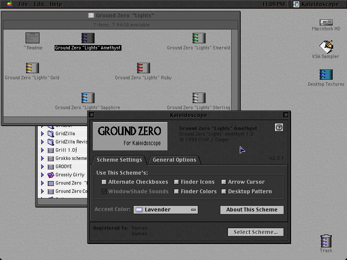Screen dimensions: 347x260
Task: Open the Apple menu
Action: 10,4
